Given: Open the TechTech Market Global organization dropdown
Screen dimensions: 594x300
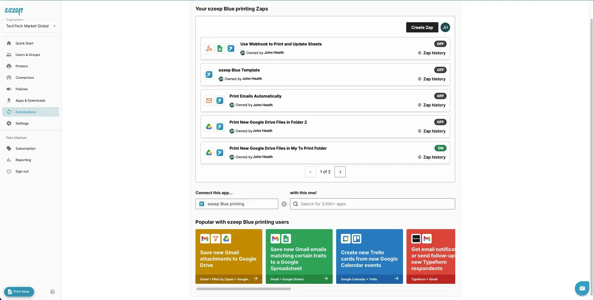Looking at the screenshot, I should click(54, 26).
